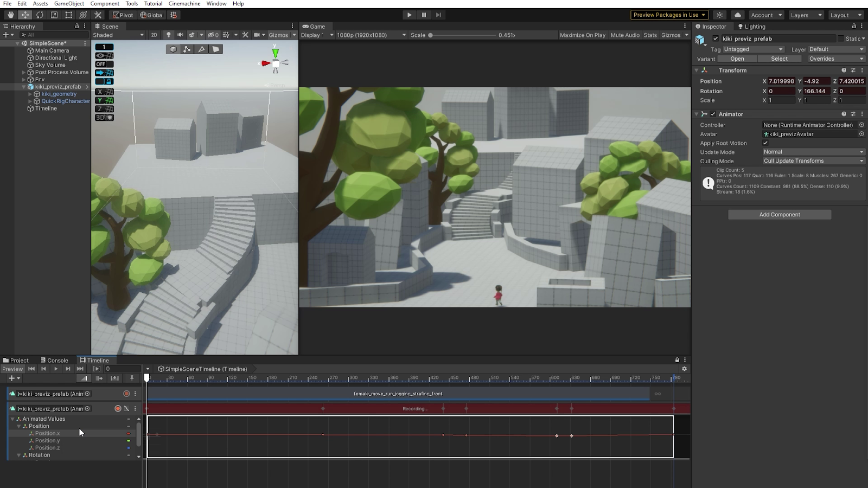Switch to the Console tab

click(54, 361)
